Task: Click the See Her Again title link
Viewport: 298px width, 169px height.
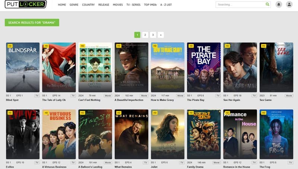Action: click(232, 100)
